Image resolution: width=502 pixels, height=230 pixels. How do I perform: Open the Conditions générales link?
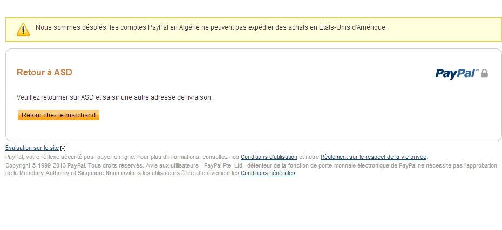click(x=268, y=173)
